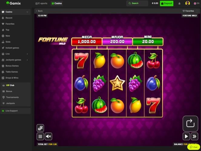Open the Chat bubble button
The height and width of the screenshot is (151, 201).
tap(193, 147)
